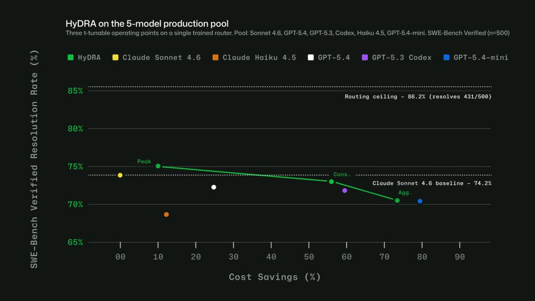Image resolution: width=535 pixels, height=301 pixels.
Task: Click the 'Routing ceiling – 86.2%' annotation
Action: tap(418, 97)
